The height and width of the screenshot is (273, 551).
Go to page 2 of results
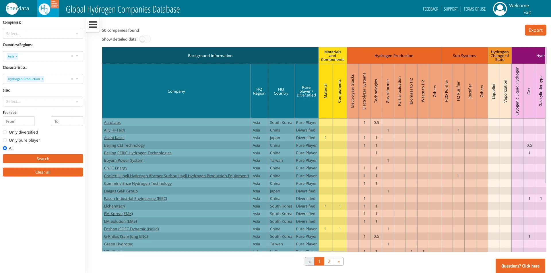329,261
